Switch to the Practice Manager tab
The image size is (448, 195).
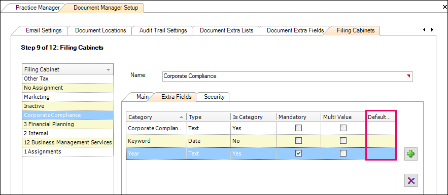38,8
